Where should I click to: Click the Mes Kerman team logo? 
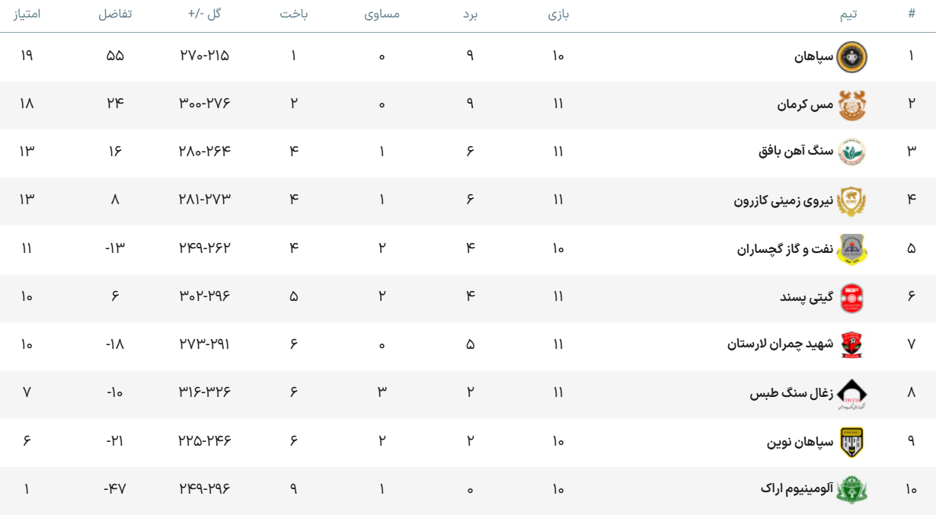pos(851,105)
